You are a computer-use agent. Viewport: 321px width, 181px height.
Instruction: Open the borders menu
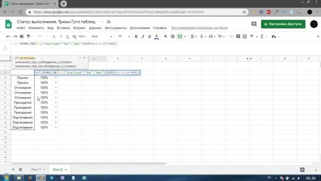pos(173,37)
